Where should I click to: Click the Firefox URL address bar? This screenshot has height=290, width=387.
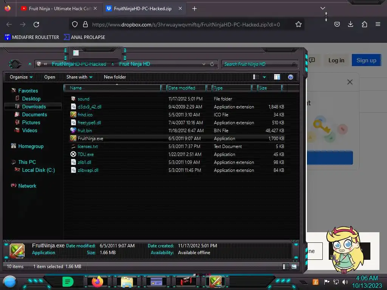tap(186, 25)
